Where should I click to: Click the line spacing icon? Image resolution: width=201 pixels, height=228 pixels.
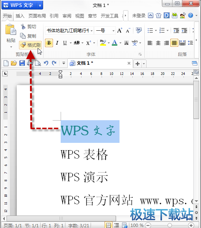[190, 43]
